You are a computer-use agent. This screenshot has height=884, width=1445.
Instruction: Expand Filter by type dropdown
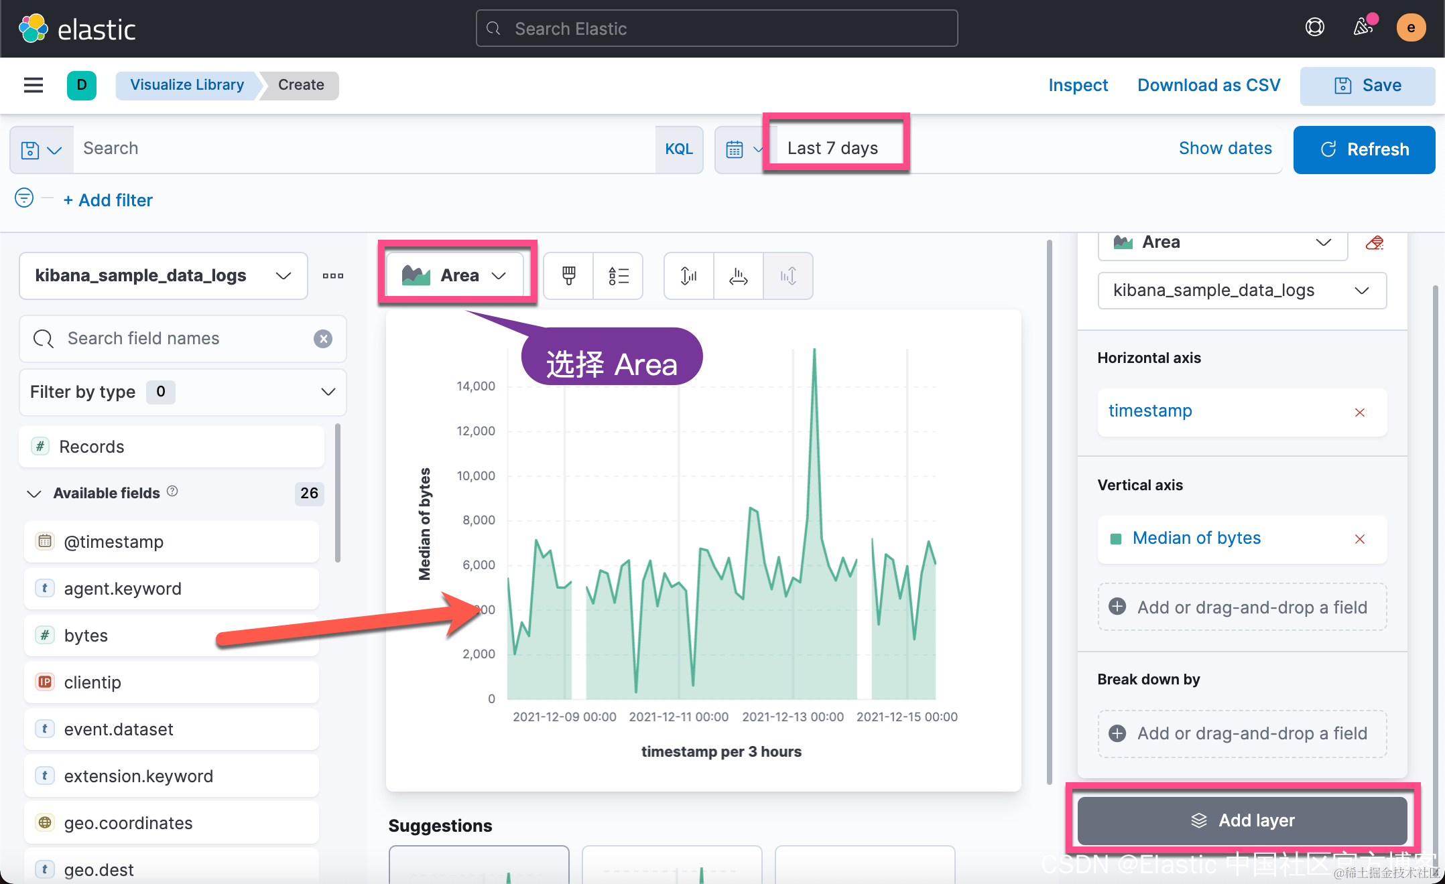click(182, 392)
